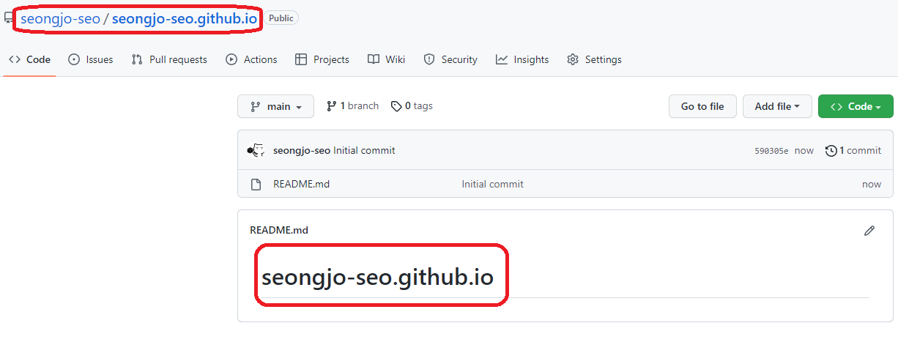Click the play icon on Actions tab
This screenshot has height=364, width=898.
(x=231, y=59)
